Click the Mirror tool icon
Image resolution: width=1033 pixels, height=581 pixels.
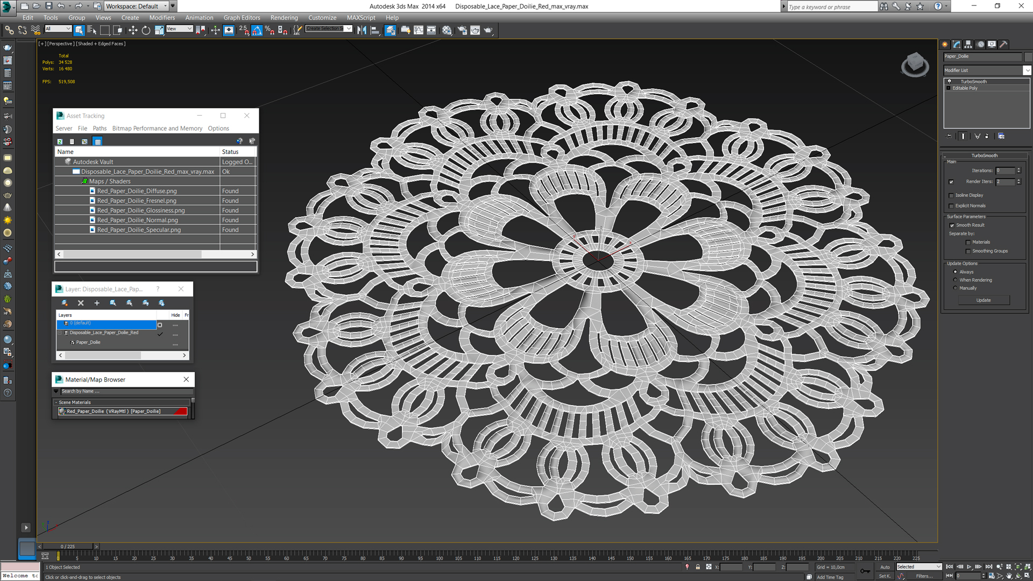(x=362, y=31)
